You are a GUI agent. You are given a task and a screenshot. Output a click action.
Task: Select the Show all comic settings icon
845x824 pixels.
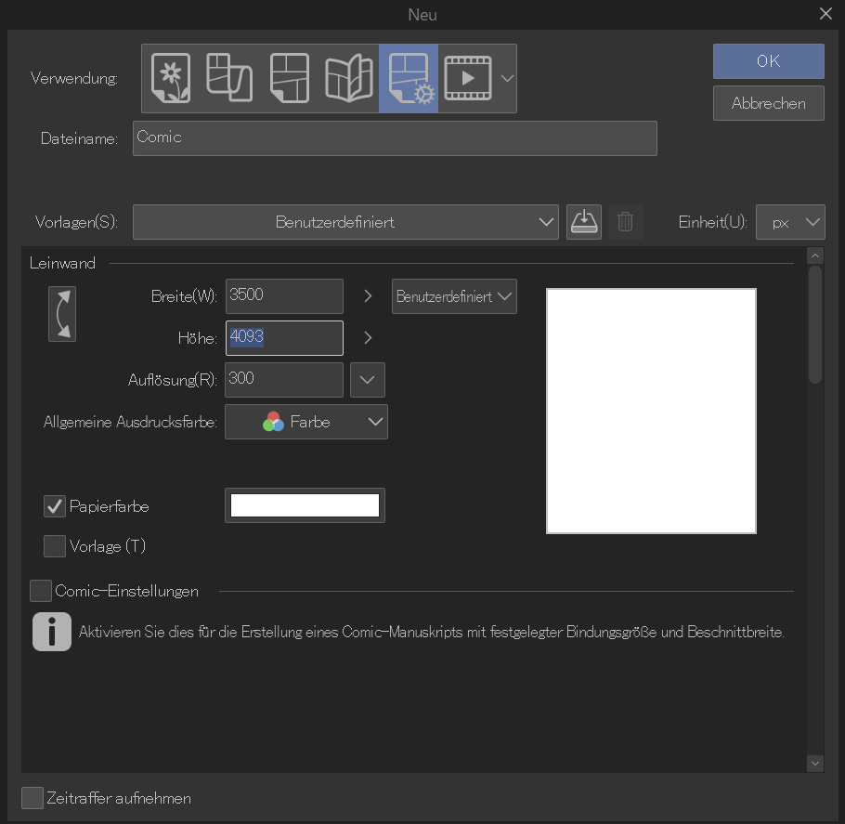(x=409, y=78)
